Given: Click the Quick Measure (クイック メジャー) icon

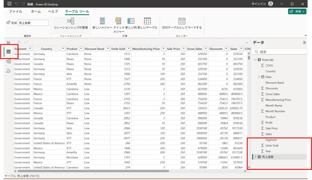Looking at the screenshot, I should 119,21.
